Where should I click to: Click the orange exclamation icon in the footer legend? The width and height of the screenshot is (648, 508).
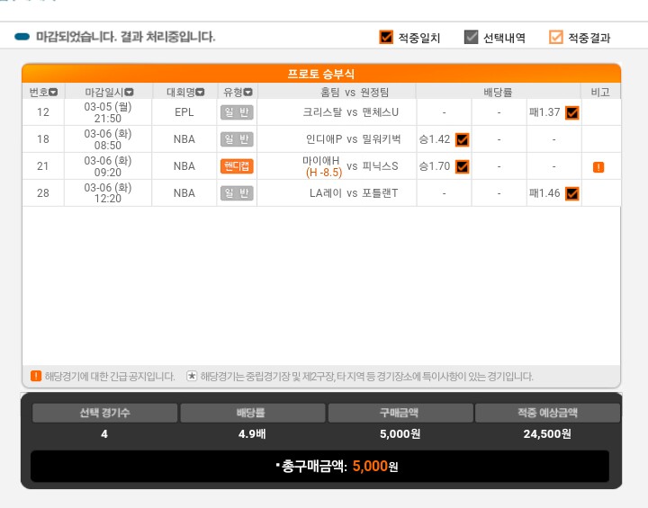point(36,376)
